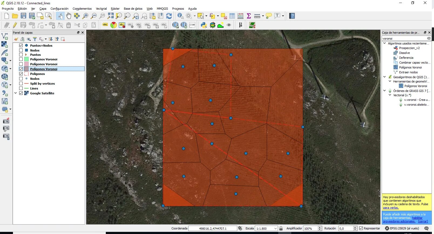Create a new project with the blank page icon

(x=7, y=16)
